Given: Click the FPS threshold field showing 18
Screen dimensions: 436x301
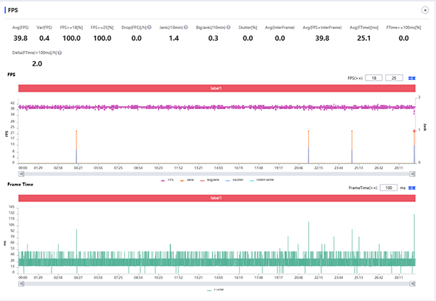Looking at the screenshot, I should [376, 77].
